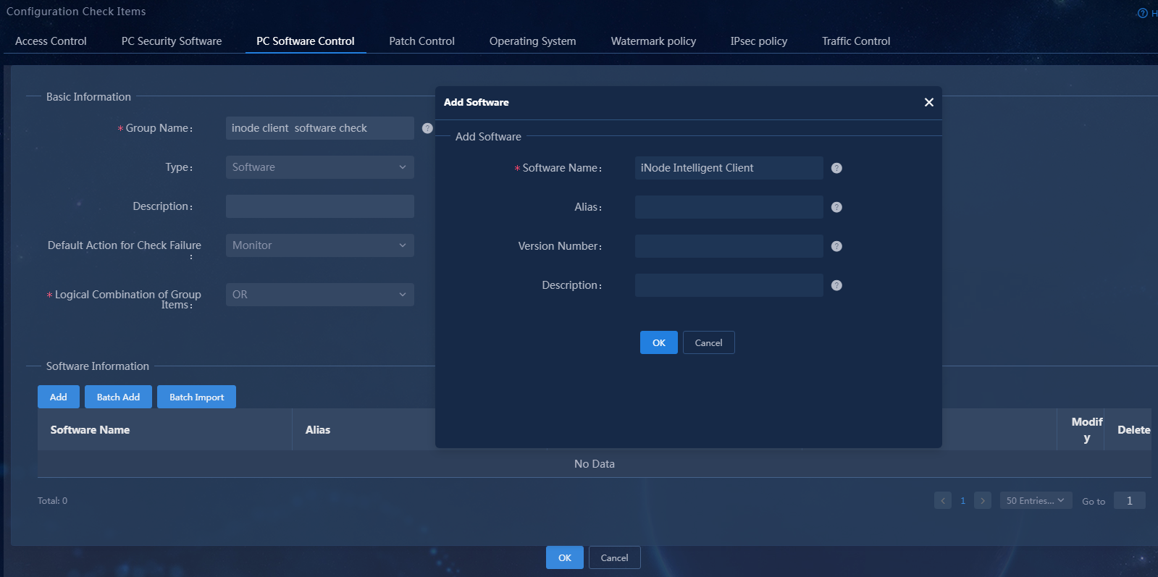1158x577 pixels.
Task: Switch to Patch Control tab
Action: pos(422,41)
